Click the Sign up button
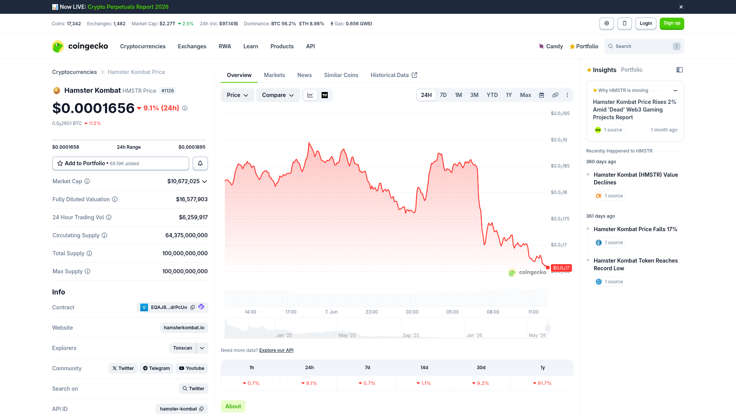The height and width of the screenshot is (414, 736). [x=672, y=23]
